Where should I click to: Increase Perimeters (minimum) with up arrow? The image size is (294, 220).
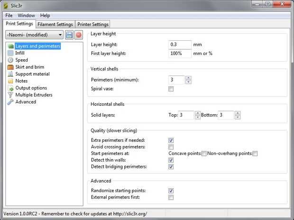[188, 78]
